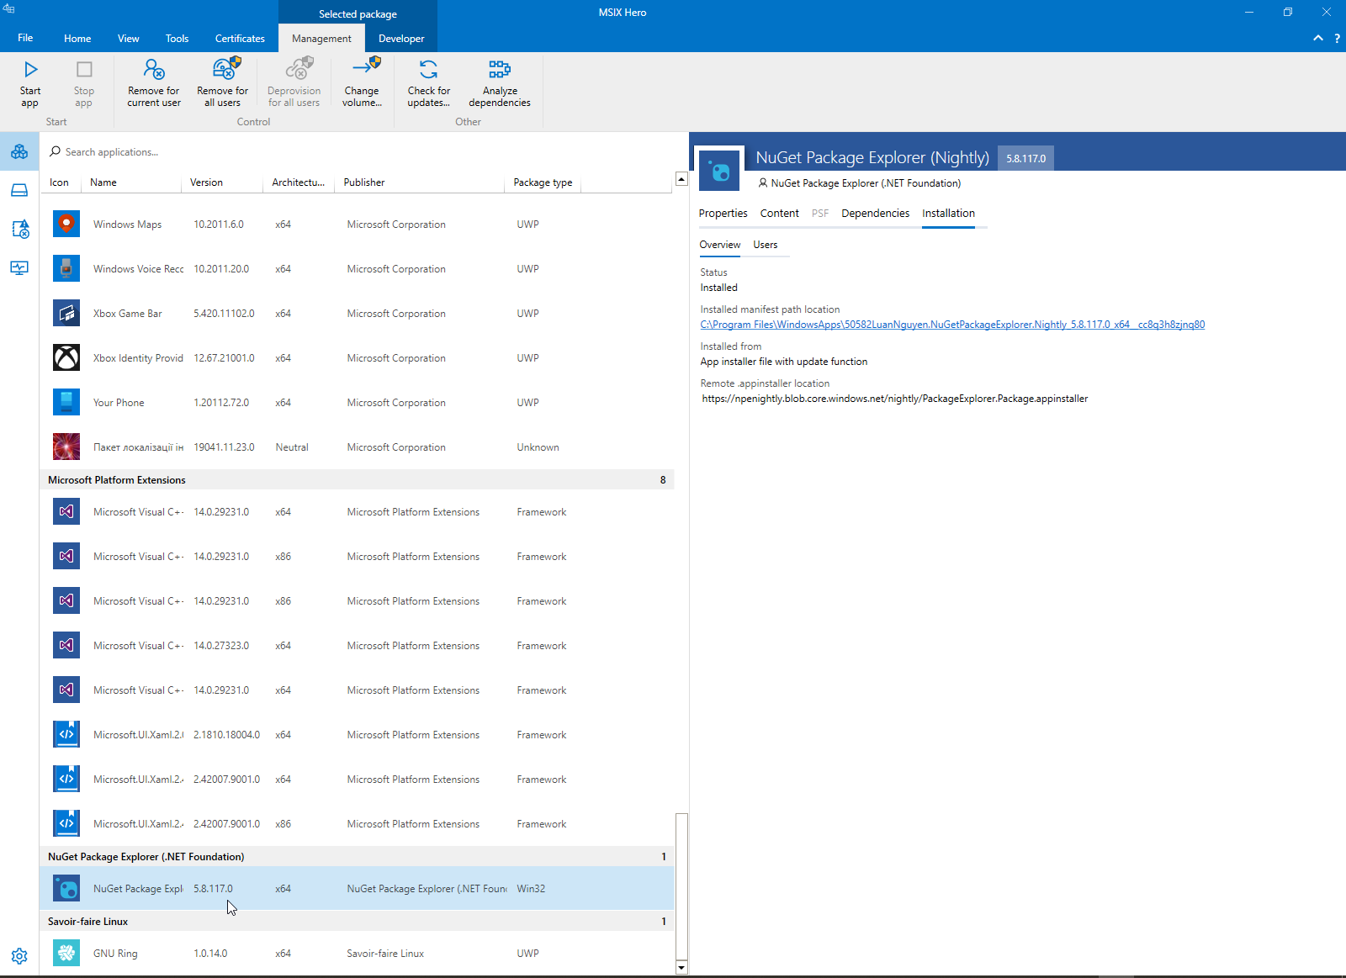The width and height of the screenshot is (1346, 978).
Task: Click the Windows Maps app icon
Action: (x=66, y=224)
